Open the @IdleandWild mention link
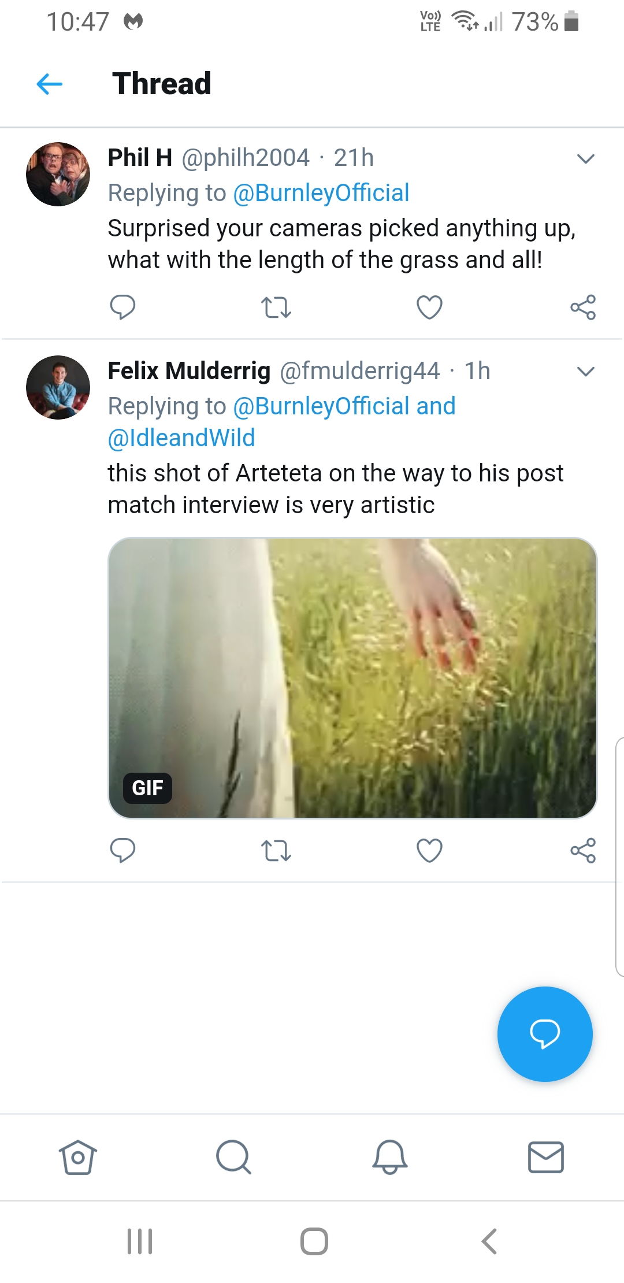The image size is (624, 1283). (181, 438)
